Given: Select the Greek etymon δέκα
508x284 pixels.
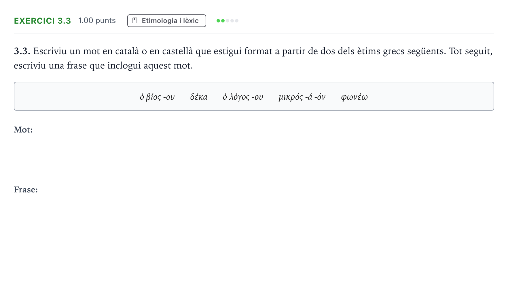Looking at the screenshot, I should click(x=199, y=97).
